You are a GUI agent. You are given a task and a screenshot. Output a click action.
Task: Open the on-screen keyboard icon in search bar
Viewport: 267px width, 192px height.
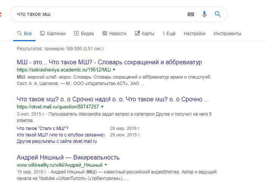[191, 14]
